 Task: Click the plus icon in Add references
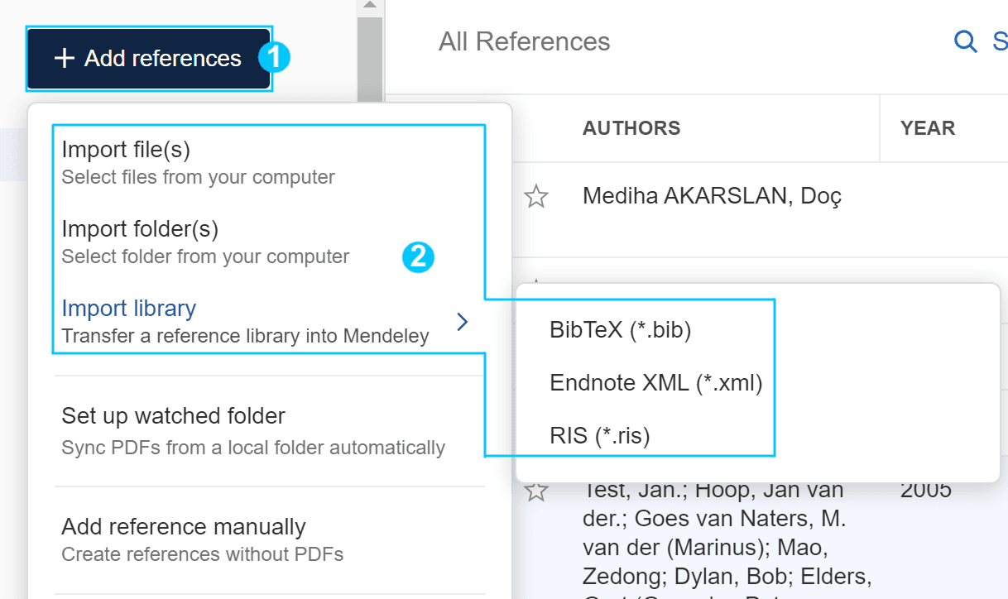click(64, 59)
